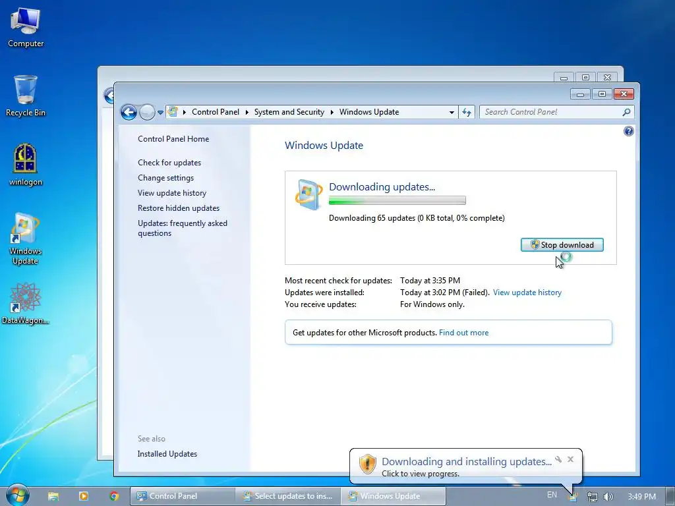Click Find out more link
The width and height of the screenshot is (675, 506).
[x=463, y=333]
